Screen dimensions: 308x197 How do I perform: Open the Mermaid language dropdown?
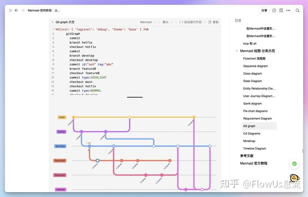148,22
